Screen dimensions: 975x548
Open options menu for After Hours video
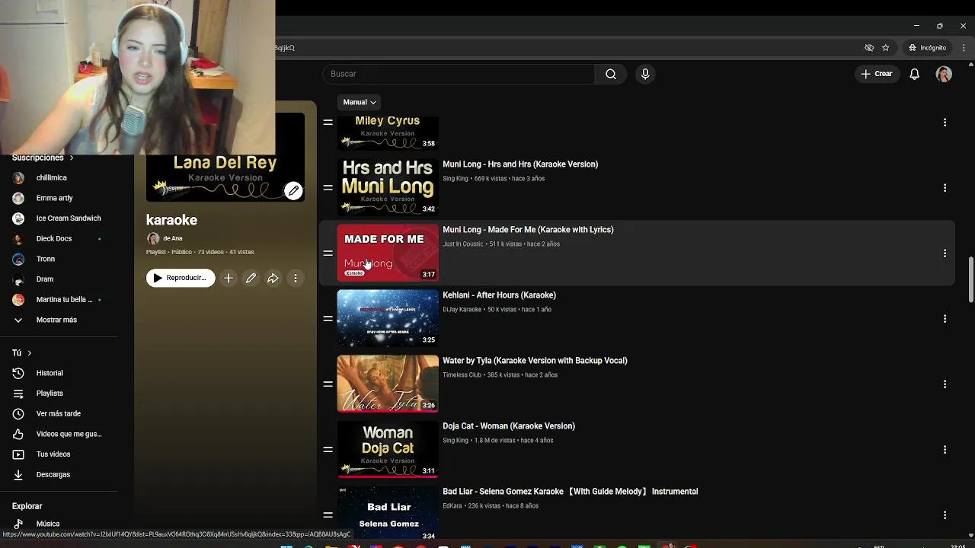tap(945, 319)
